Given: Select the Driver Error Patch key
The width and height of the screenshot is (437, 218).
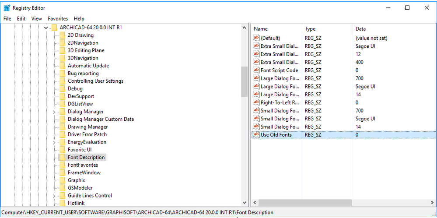Looking at the screenshot, I should [87, 134].
